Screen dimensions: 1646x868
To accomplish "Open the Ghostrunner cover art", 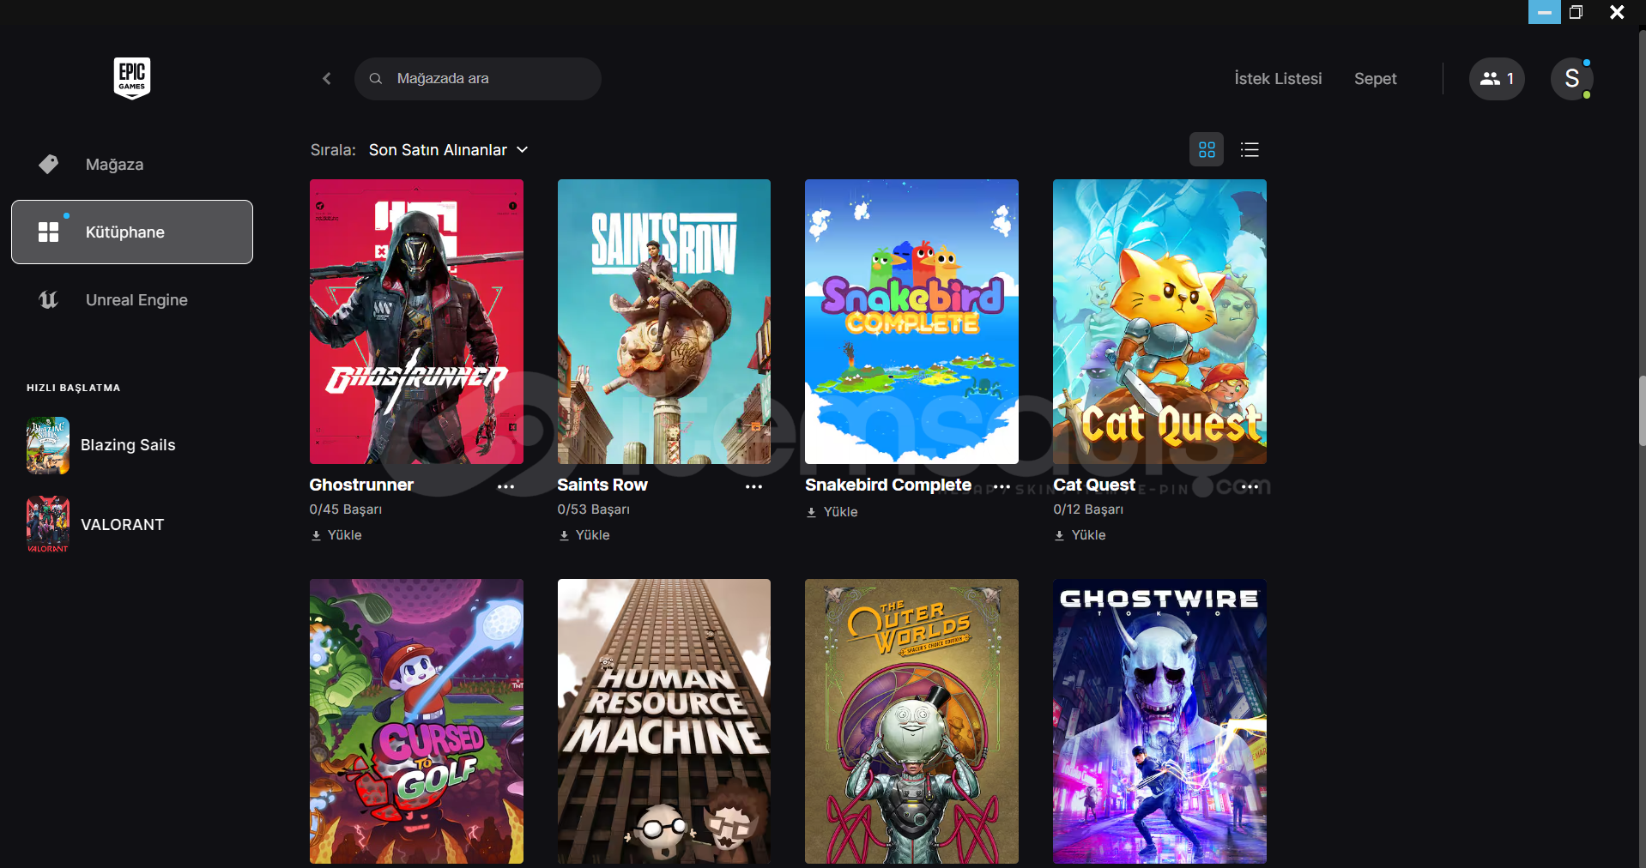I will 416,322.
